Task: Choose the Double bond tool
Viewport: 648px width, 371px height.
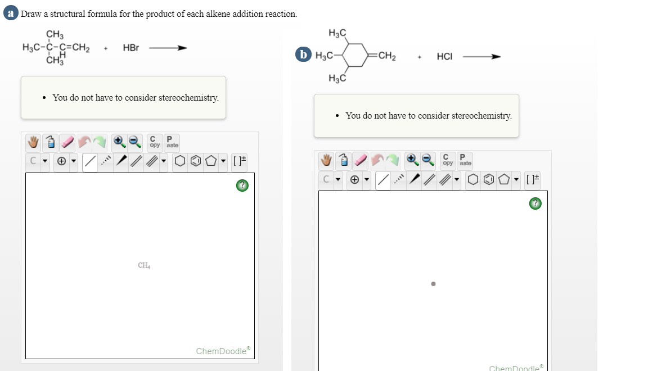Action: tap(137, 162)
